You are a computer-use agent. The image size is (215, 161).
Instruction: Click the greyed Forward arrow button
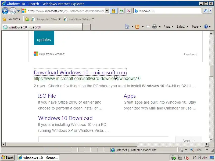coord(13,11)
